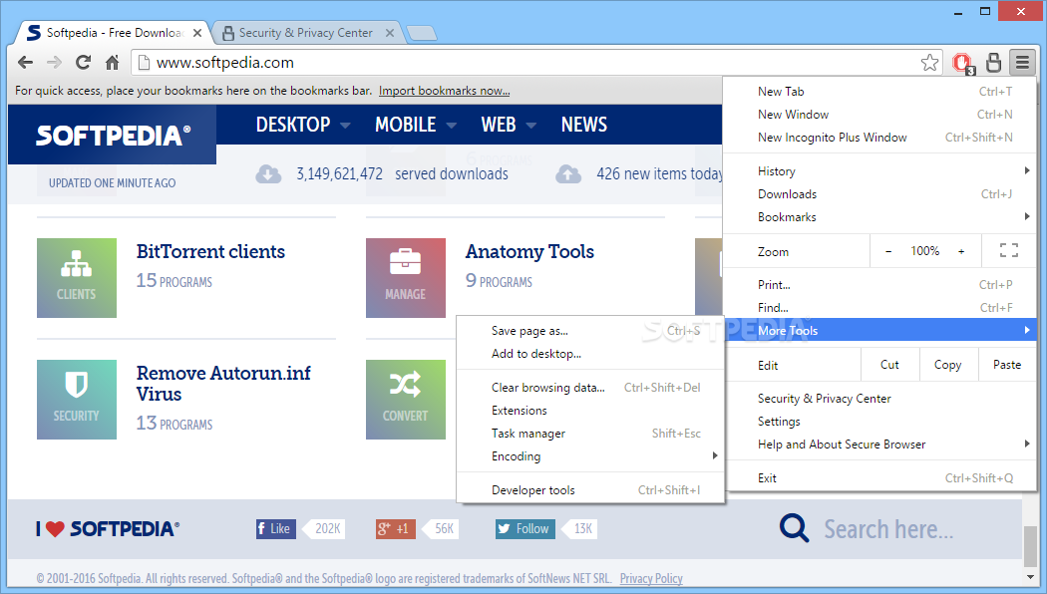Expand the Bookmarks submenu
1047x594 pixels.
pos(880,217)
